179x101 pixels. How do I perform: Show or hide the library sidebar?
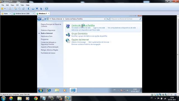[29, 9]
